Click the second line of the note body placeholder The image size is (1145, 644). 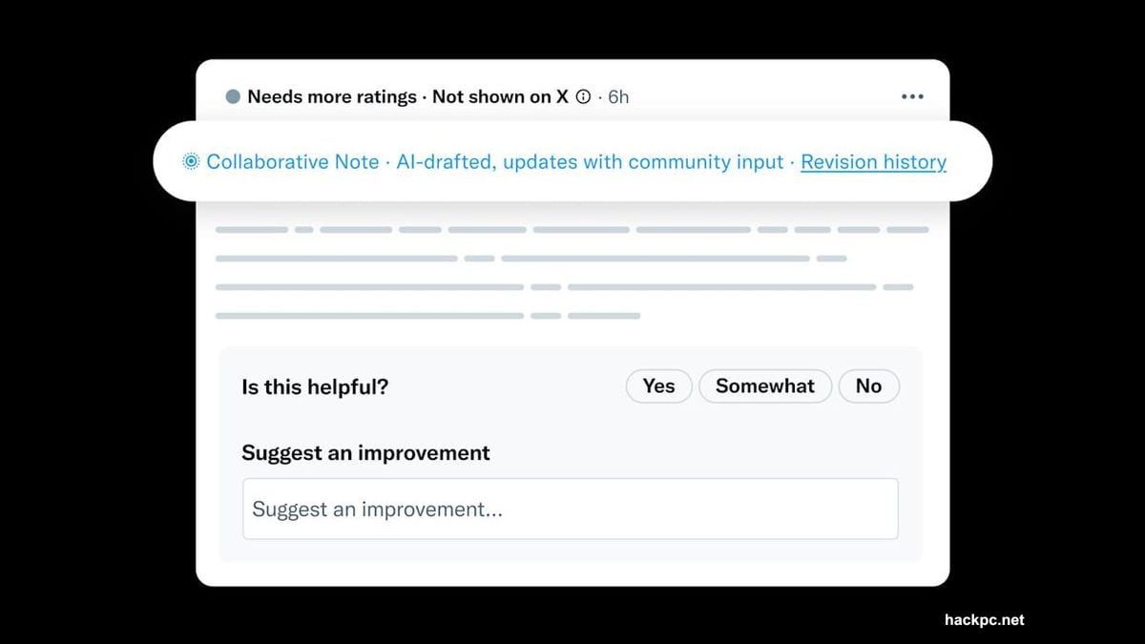[x=531, y=259]
